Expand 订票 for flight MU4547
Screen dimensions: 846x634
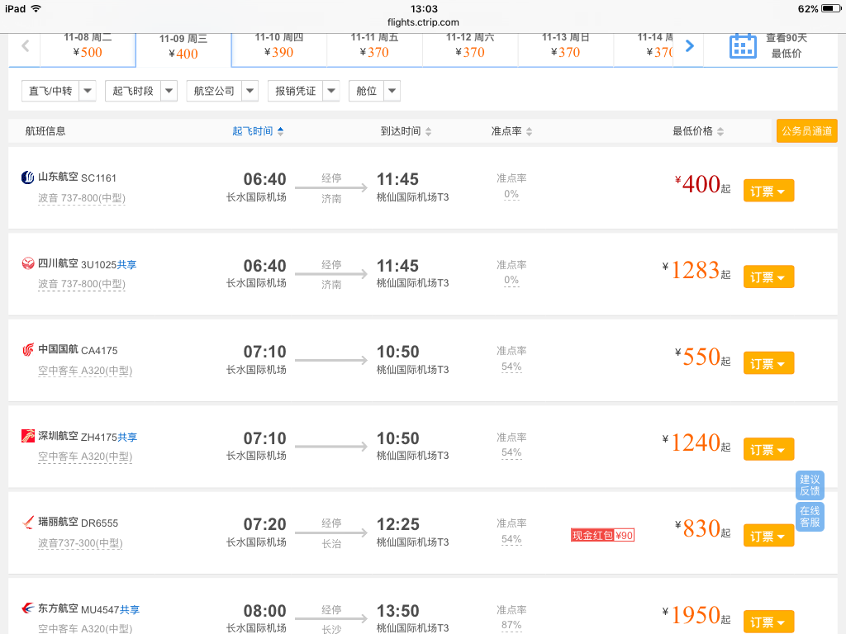tap(768, 622)
